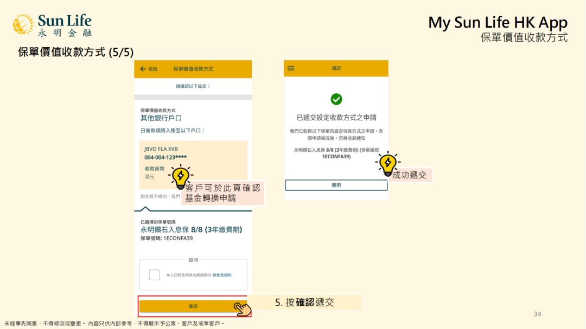Viewport: 586px width, 329px height.
Task: Tick the declaration agreement checkbox
Action: click(154, 275)
